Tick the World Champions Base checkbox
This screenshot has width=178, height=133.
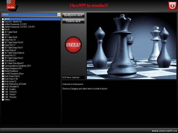point(3,74)
